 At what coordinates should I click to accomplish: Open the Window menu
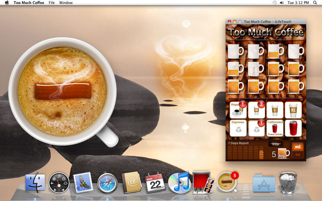click(66, 3)
